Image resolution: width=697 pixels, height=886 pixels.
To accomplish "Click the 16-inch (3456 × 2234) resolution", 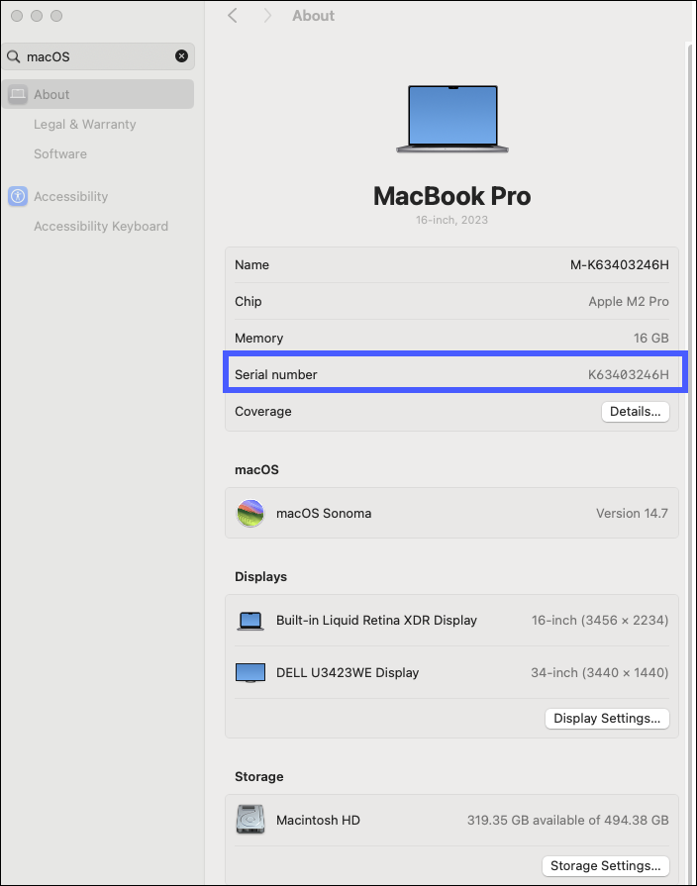I will click(x=600, y=620).
